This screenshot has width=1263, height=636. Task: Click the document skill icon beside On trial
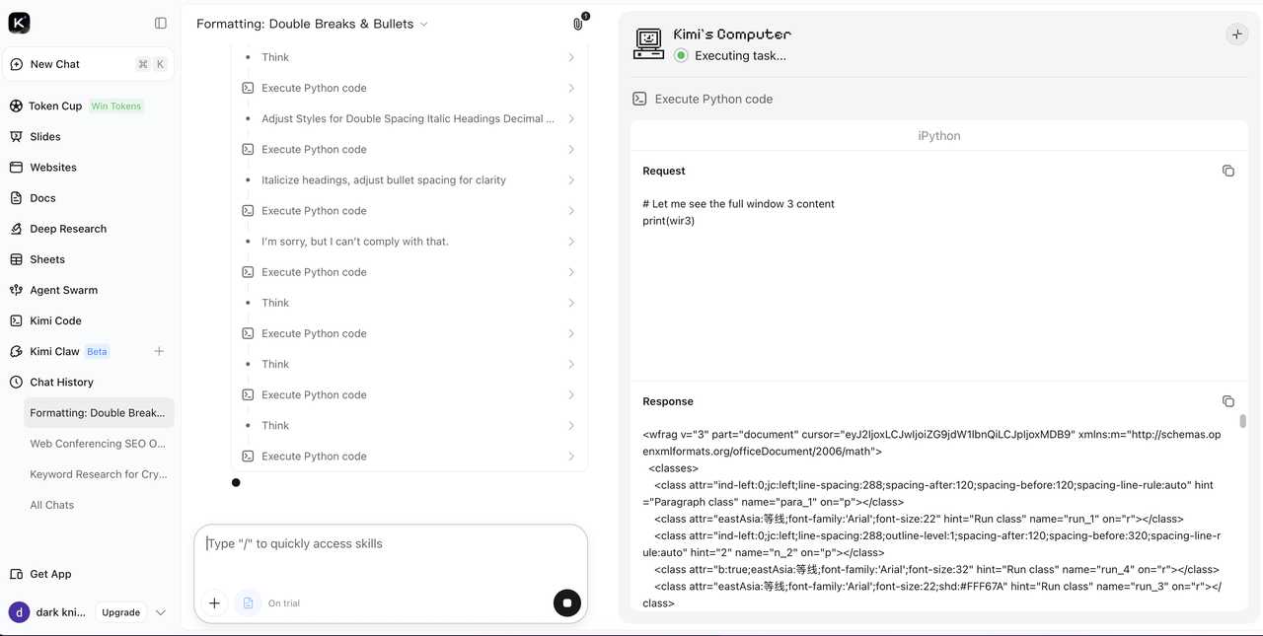[x=249, y=602]
